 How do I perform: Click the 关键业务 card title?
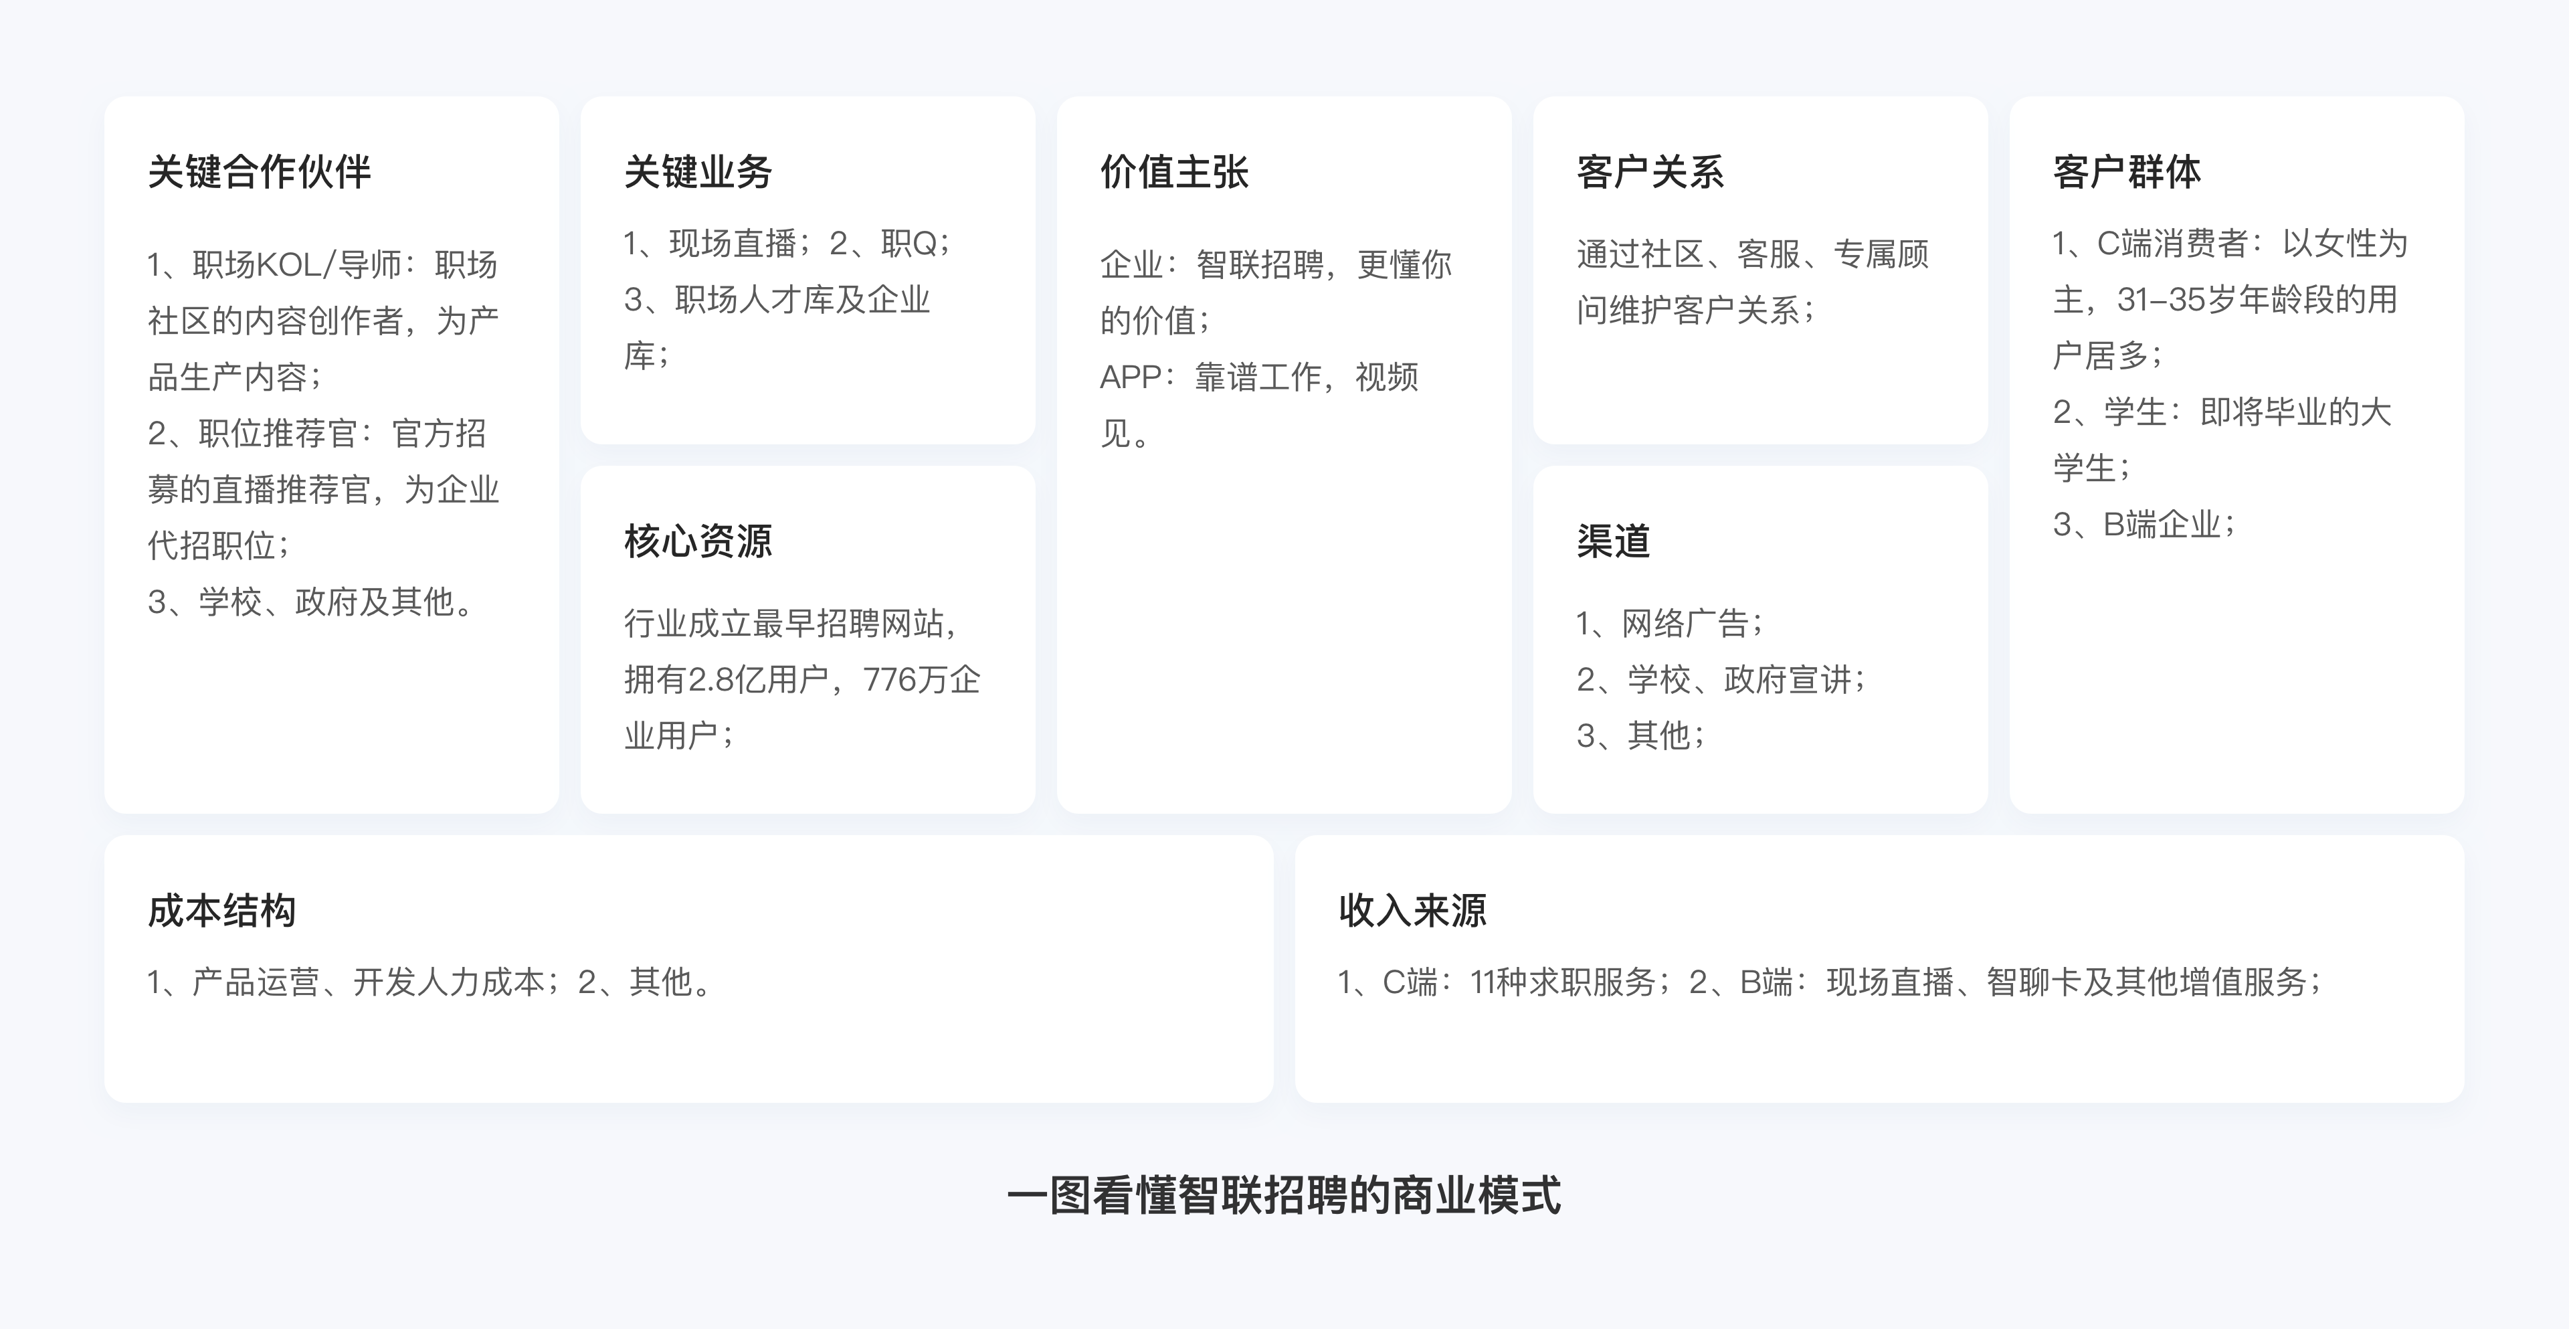pos(697,171)
